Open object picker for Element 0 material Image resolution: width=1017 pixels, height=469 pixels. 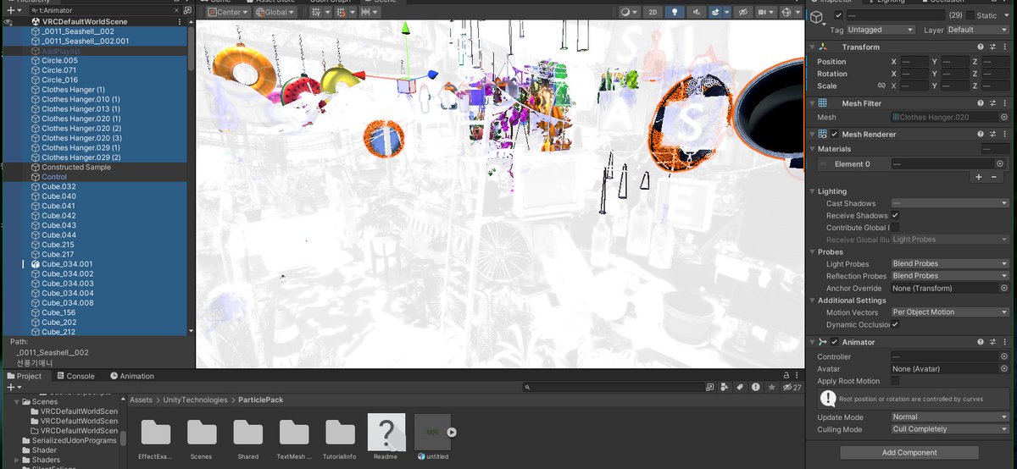[1000, 163]
